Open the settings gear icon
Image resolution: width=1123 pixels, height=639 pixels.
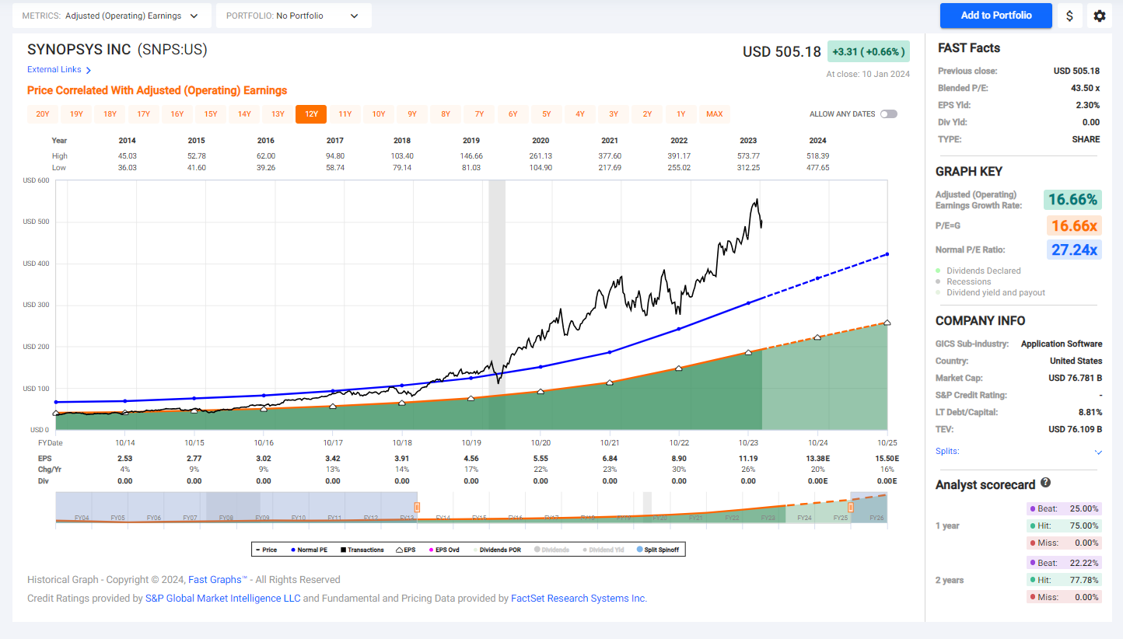coord(1099,16)
